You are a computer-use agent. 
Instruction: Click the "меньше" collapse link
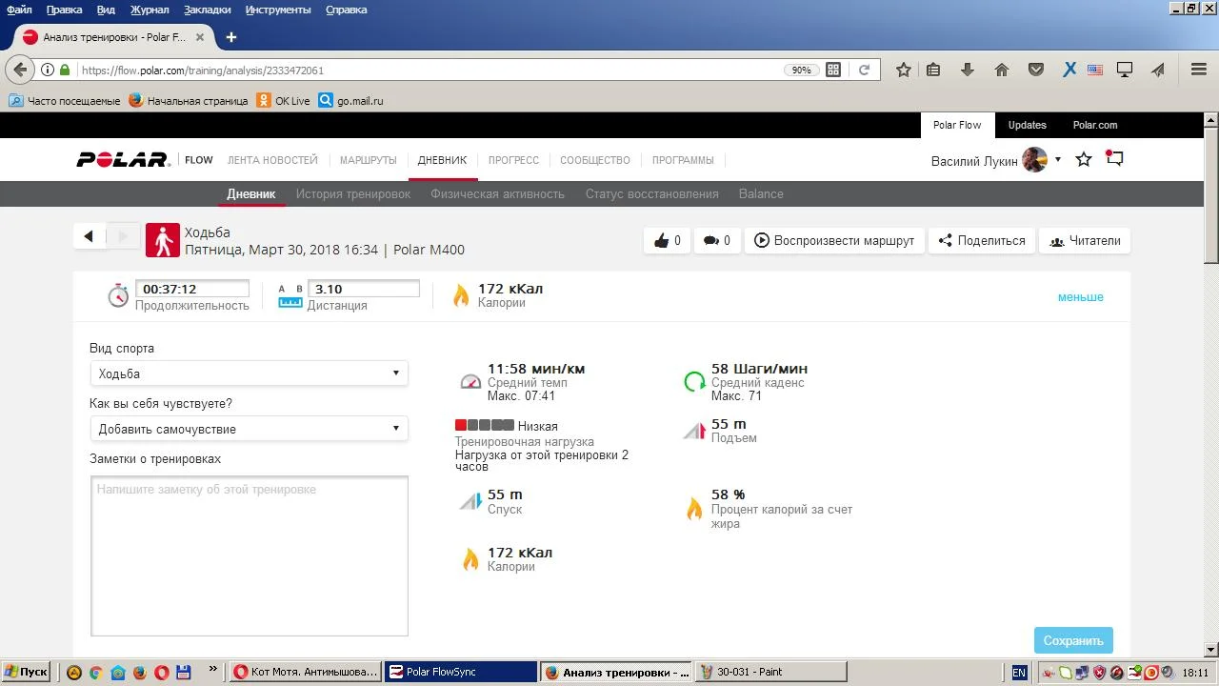pos(1080,297)
